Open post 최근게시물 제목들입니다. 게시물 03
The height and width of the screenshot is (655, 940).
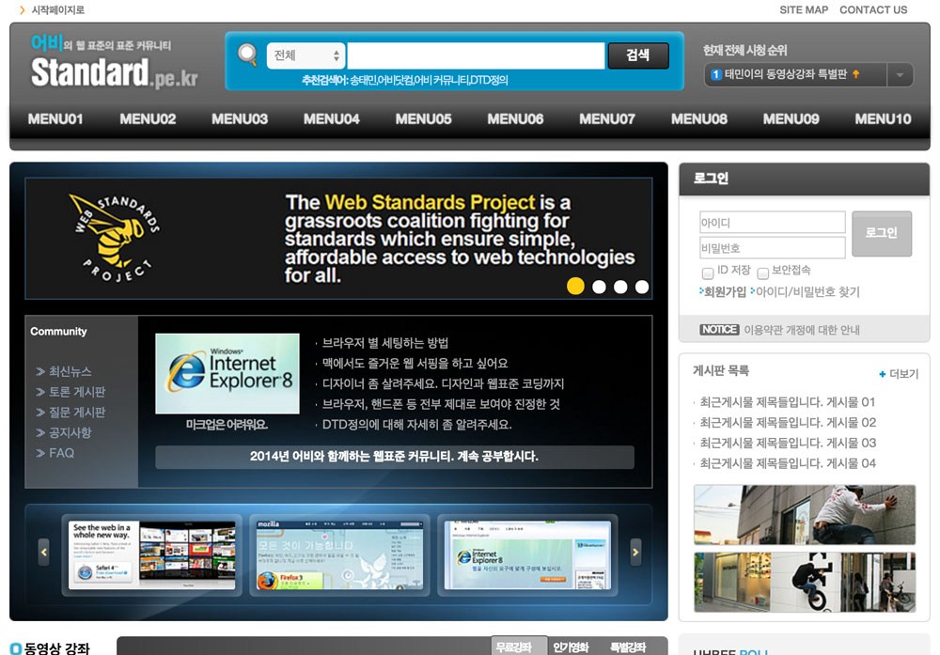(x=787, y=443)
